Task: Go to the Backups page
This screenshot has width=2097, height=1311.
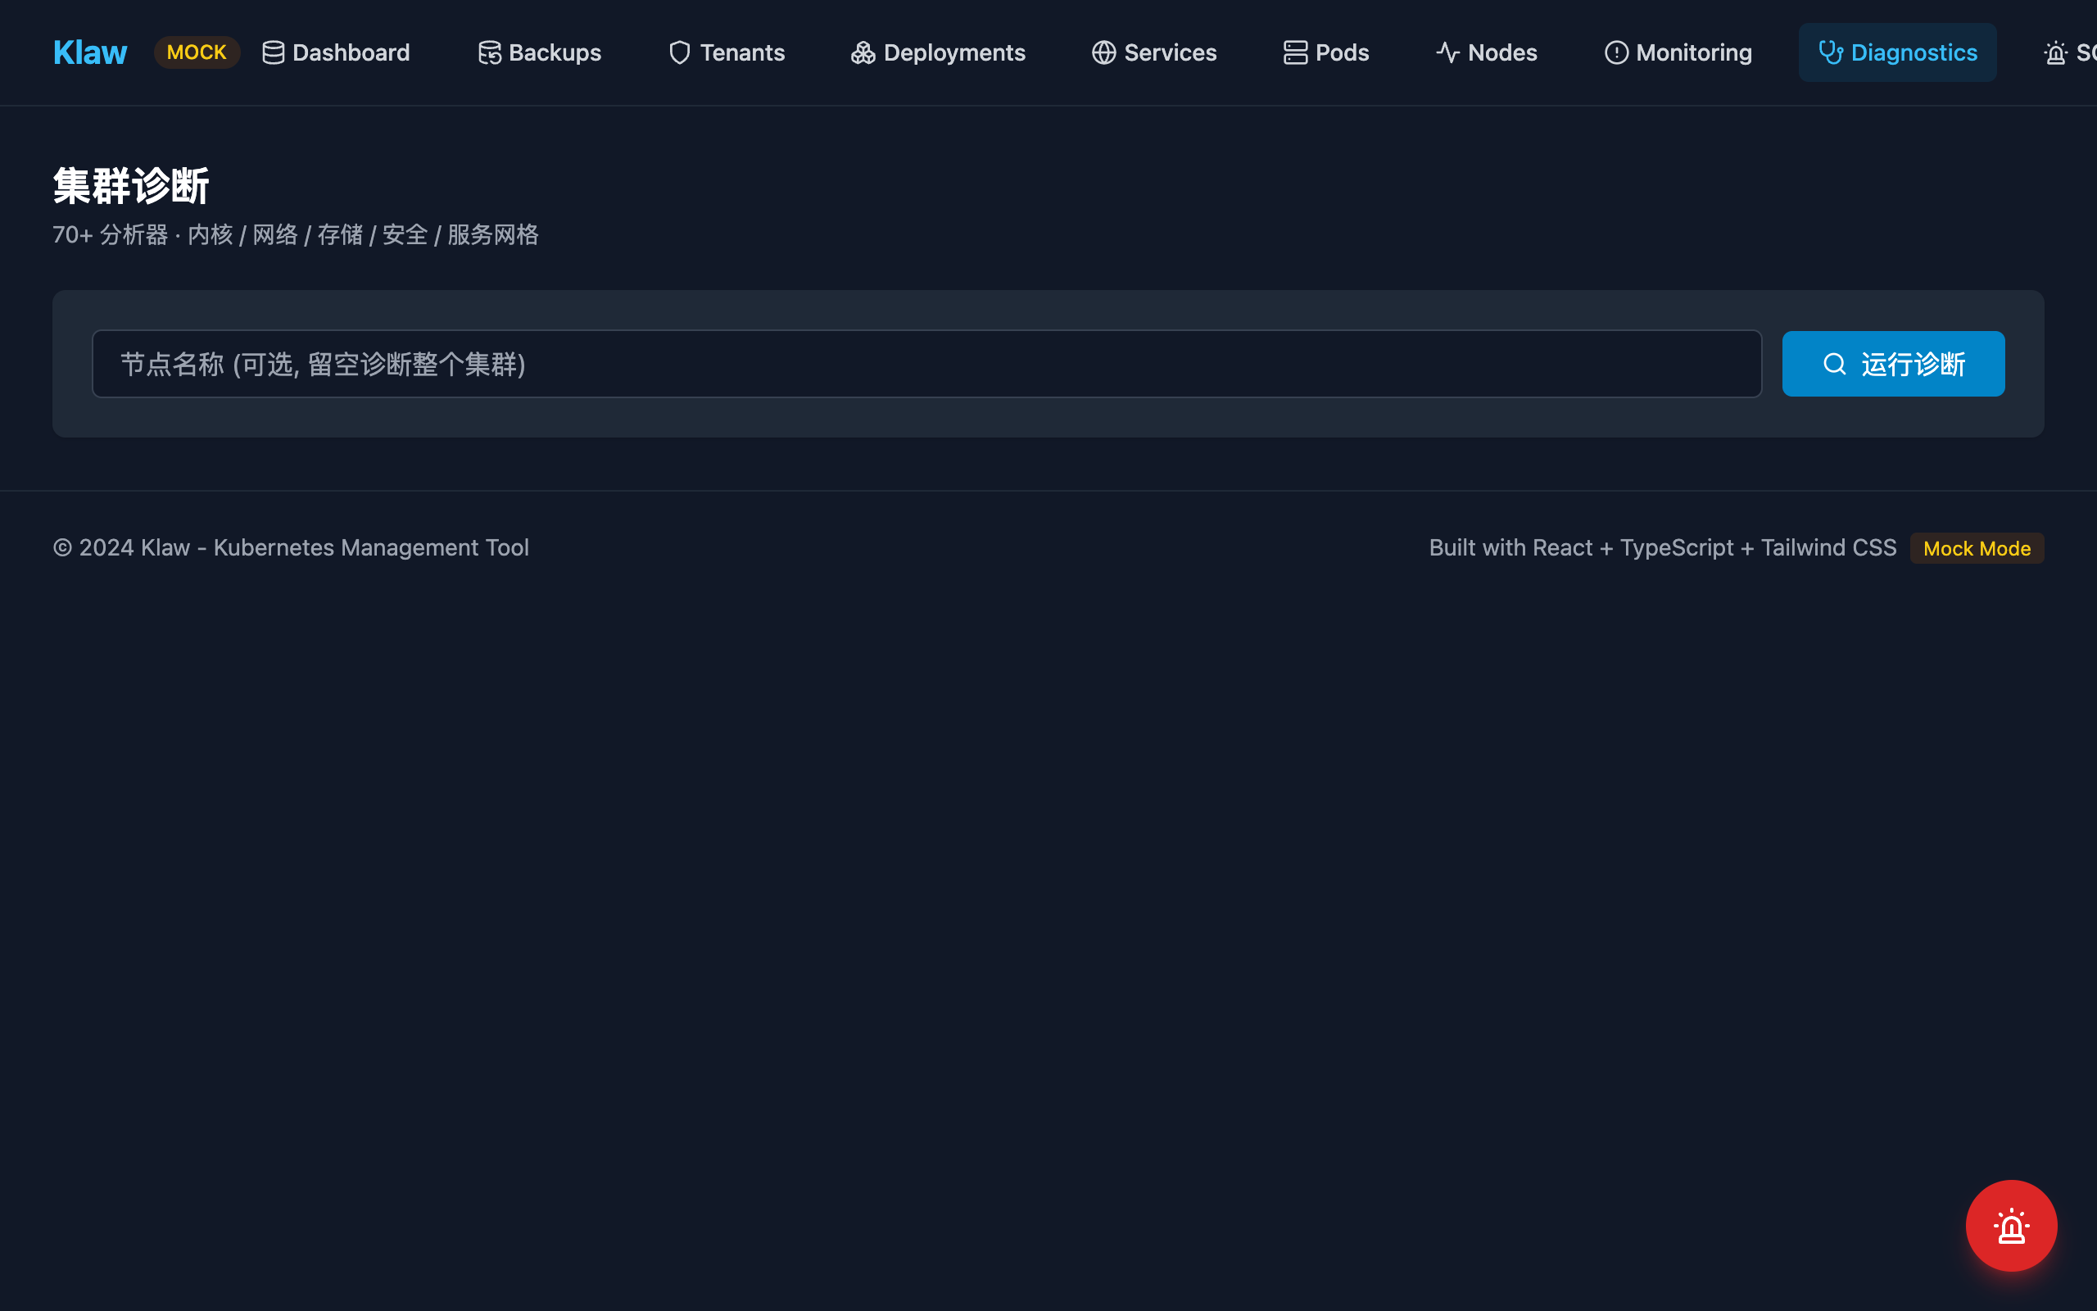Action: pyautogui.click(x=540, y=53)
